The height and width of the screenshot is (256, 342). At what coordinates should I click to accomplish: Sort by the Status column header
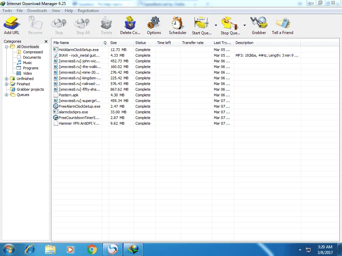click(144, 43)
